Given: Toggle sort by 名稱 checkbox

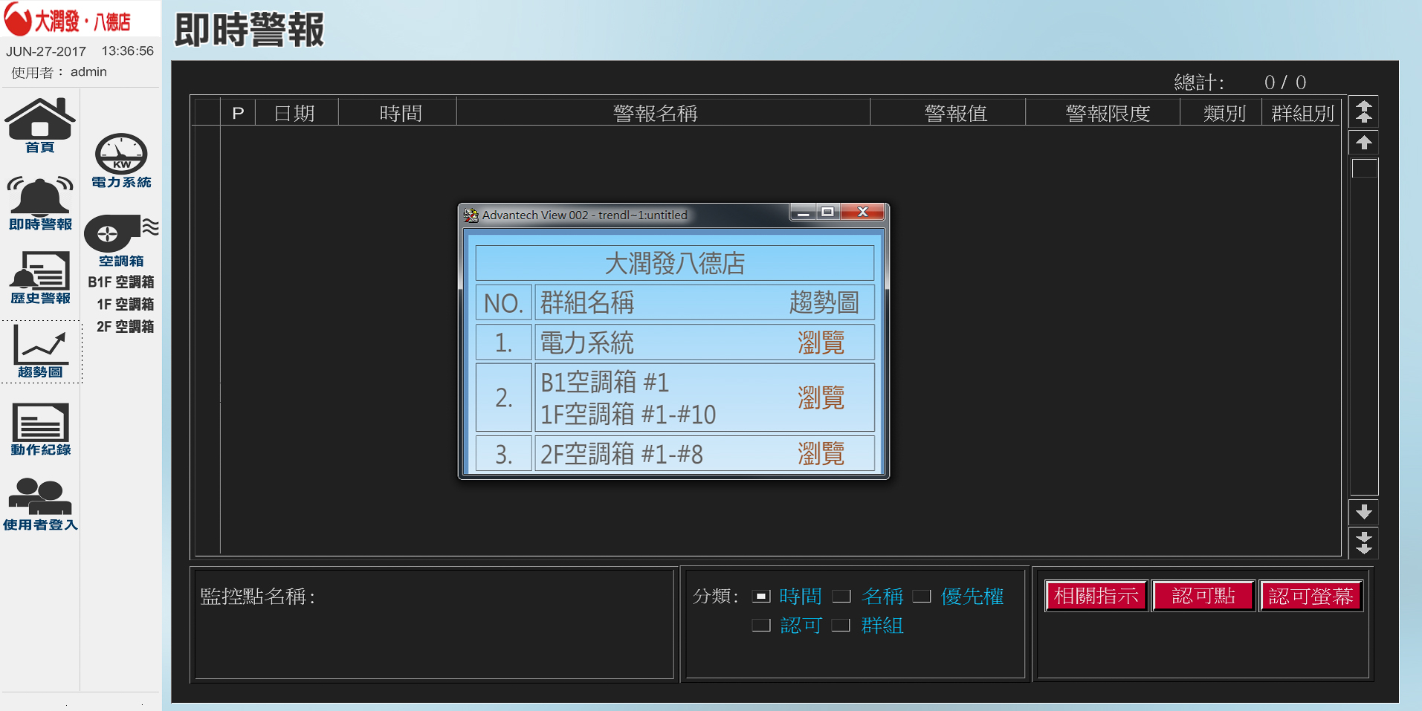Looking at the screenshot, I should pyautogui.click(x=841, y=596).
